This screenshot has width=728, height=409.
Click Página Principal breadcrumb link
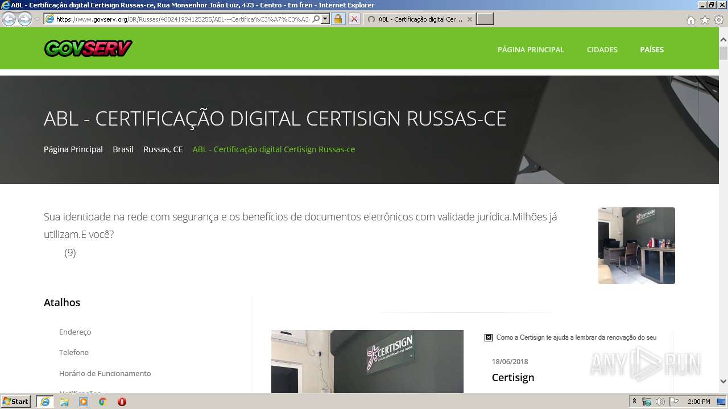73,149
